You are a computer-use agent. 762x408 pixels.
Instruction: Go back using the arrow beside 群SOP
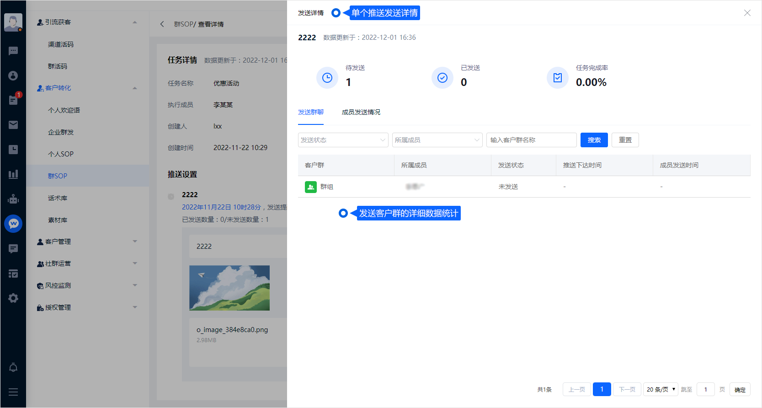pyautogui.click(x=162, y=24)
